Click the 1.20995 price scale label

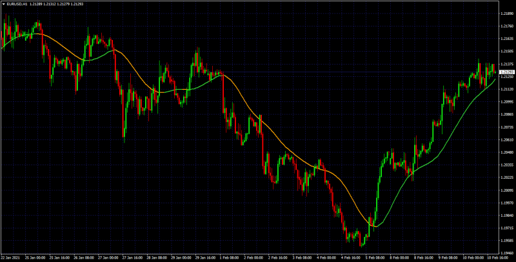click(x=507, y=102)
